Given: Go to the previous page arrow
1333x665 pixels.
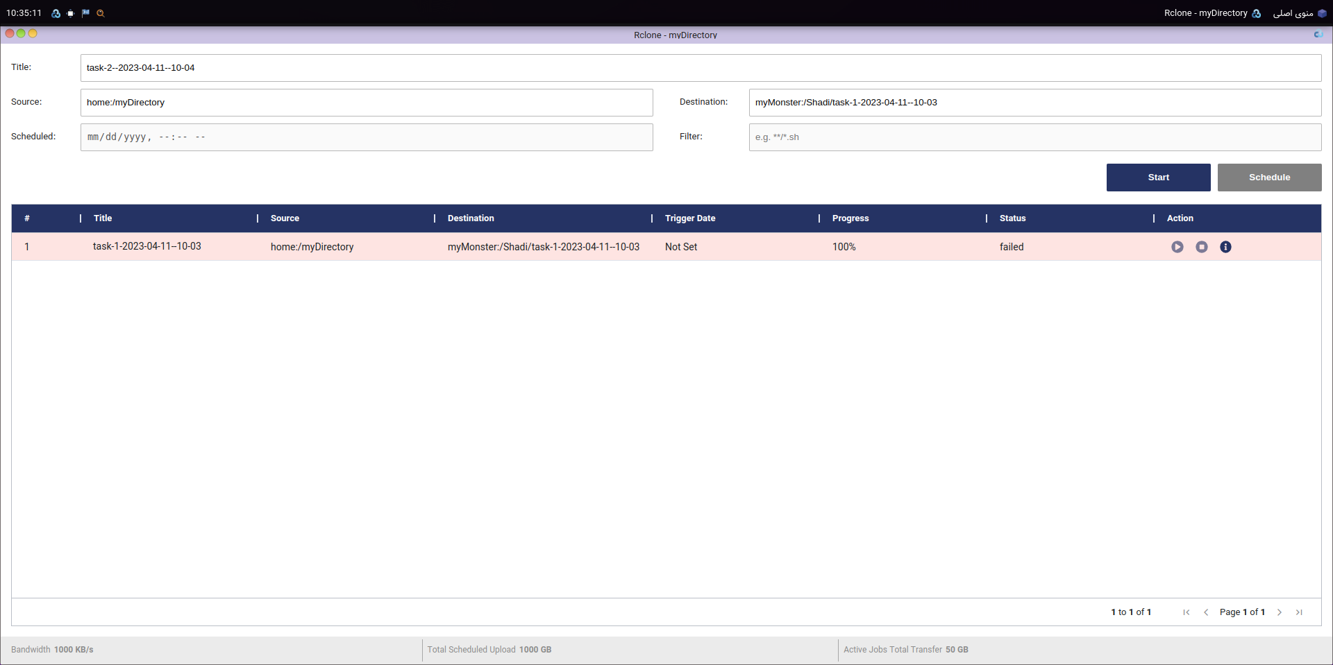Looking at the screenshot, I should [x=1206, y=612].
